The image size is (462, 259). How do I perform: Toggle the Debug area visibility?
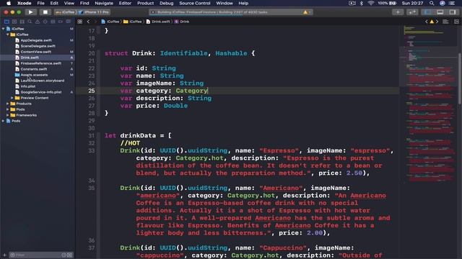[x=440, y=12]
